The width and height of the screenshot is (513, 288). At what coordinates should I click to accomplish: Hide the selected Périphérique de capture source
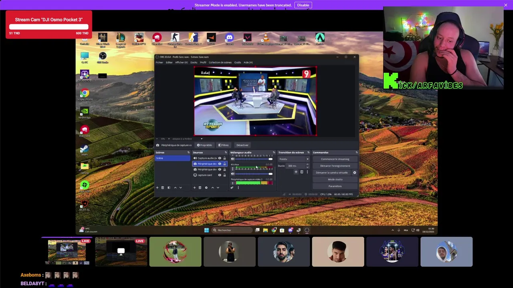pos(219,164)
